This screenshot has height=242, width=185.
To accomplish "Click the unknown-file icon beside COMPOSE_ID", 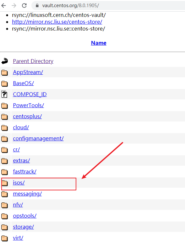I will 4,94.
